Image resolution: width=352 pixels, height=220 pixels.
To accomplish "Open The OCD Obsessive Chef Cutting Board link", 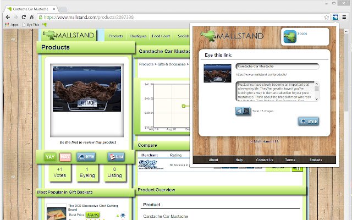I will tap(93, 207).
